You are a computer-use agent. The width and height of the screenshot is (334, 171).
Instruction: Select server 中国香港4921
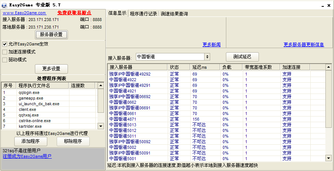[x=217, y=91]
